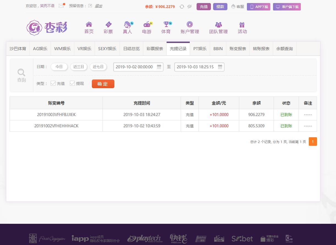Open 活动 gift icon
This screenshot has height=245, width=336.
(242, 25)
